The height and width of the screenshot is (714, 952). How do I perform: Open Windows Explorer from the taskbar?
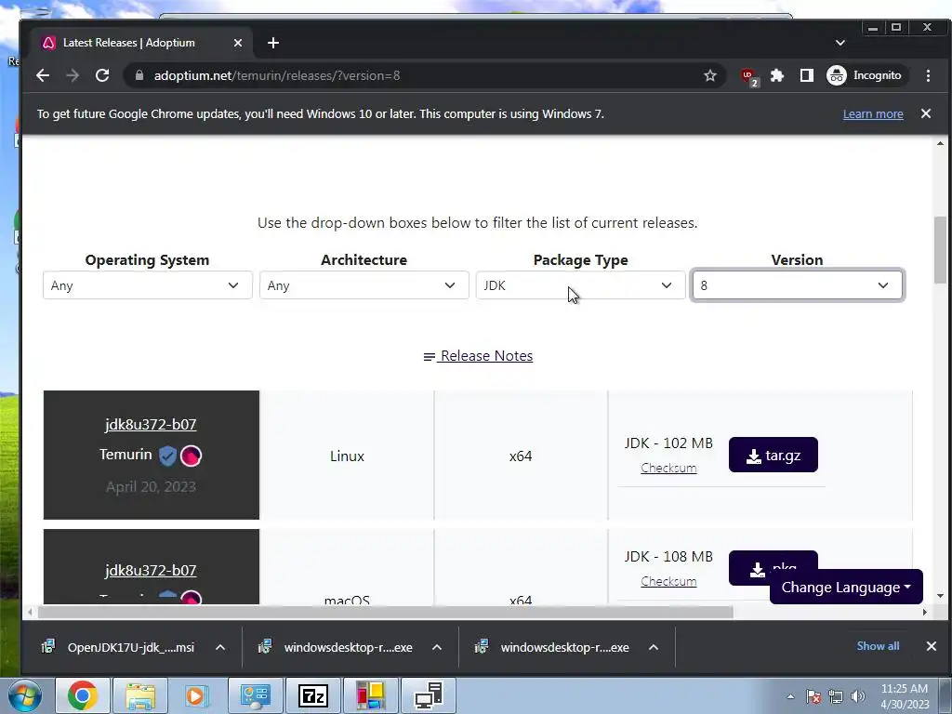(140, 695)
